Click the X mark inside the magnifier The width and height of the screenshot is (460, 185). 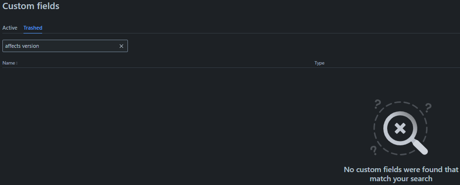[400, 128]
